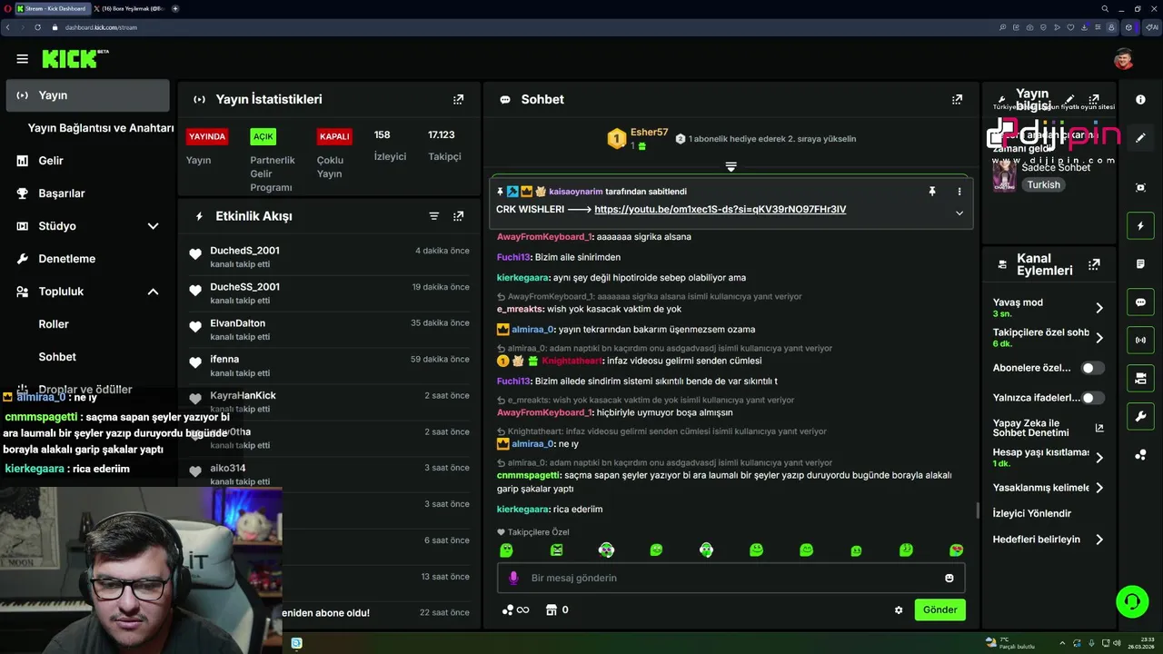Reload the browser page

(x=37, y=27)
